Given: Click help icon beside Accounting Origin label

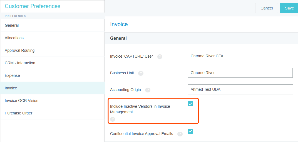Looking at the screenshot, I should point(148,90).
